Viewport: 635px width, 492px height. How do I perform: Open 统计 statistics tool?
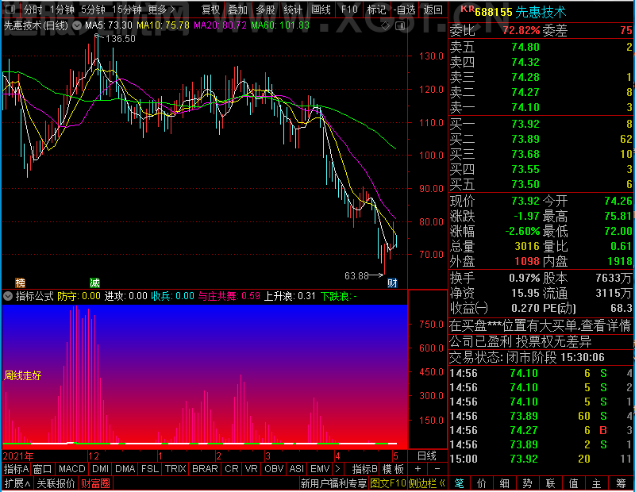[293, 10]
